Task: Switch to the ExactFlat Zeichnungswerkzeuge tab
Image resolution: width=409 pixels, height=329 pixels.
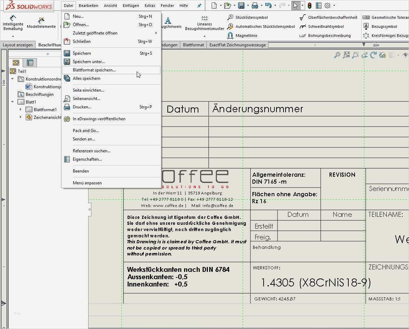Action: (x=237, y=45)
